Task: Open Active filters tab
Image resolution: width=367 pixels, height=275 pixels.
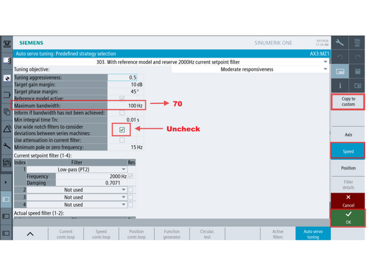Action: point(278,234)
